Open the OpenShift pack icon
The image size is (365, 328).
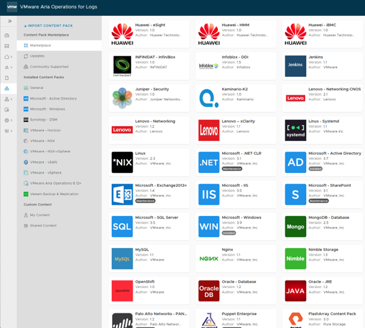122,290
